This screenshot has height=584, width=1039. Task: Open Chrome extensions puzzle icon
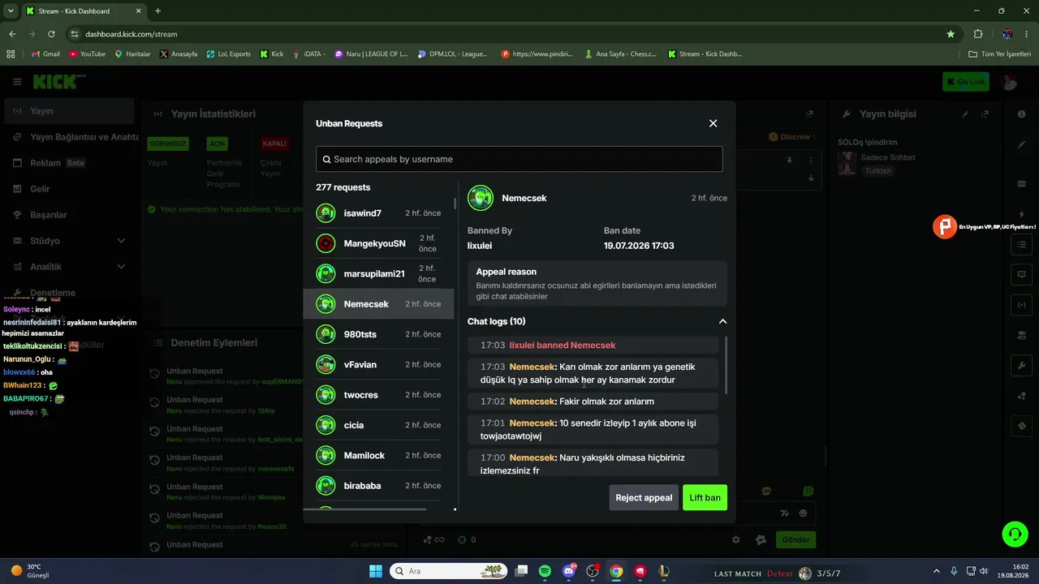pyautogui.click(x=978, y=34)
